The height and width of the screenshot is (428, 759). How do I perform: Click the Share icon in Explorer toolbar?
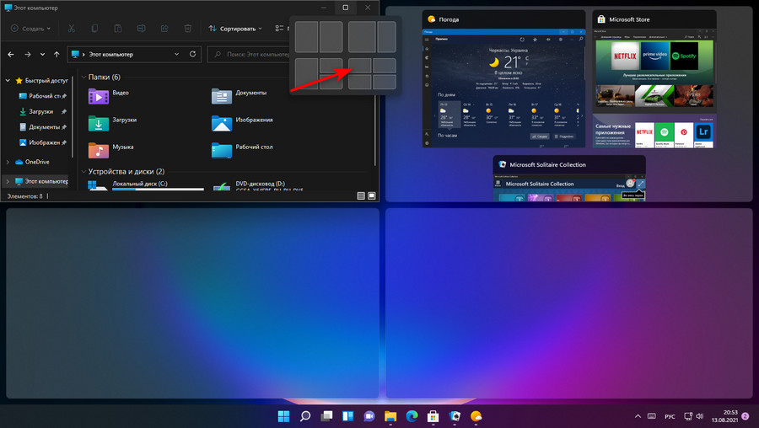[164, 29]
